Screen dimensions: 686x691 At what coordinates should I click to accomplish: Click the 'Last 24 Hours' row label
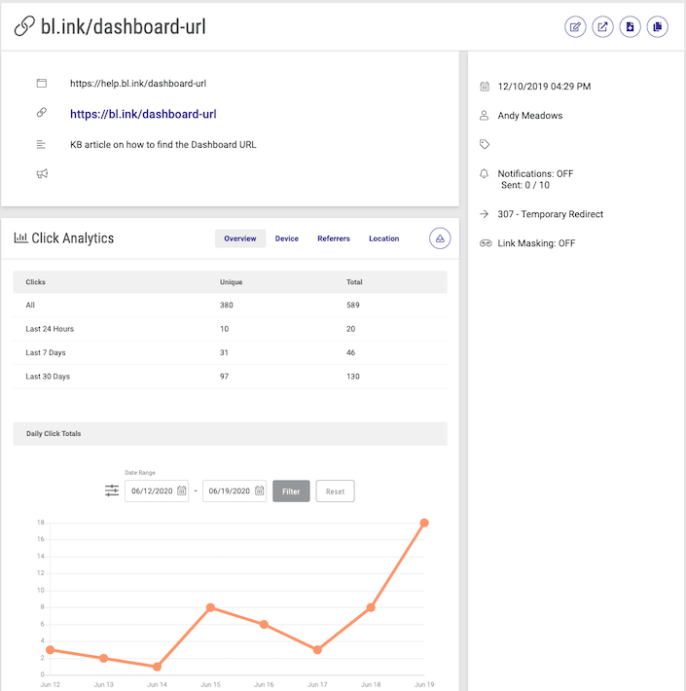[x=50, y=329]
